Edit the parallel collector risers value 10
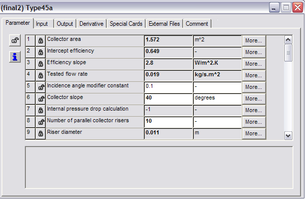Viewport: 305px width, 199px height. click(x=168, y=122)
